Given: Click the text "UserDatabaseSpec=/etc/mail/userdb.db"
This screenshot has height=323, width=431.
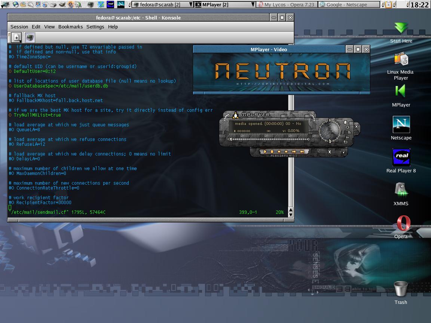Looking at the screenshot, I should pos(61,86).
